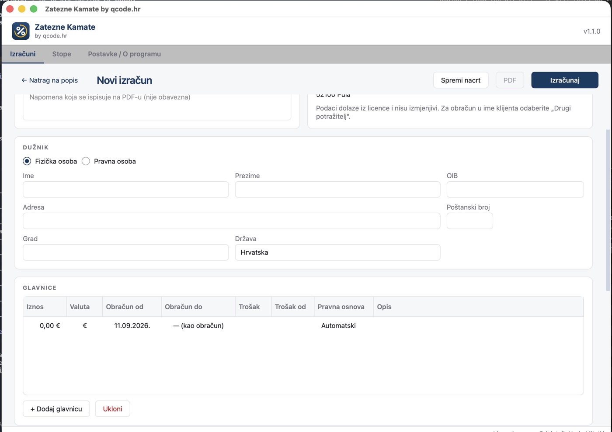Click into the Grad field
612x432 pixels.
click(x=125, y=252)
